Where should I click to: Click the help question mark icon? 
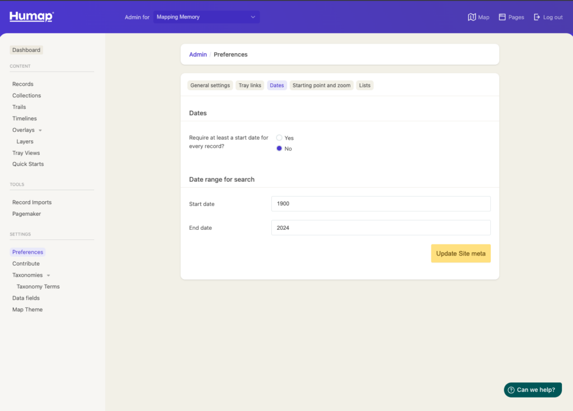click(511, 390)
